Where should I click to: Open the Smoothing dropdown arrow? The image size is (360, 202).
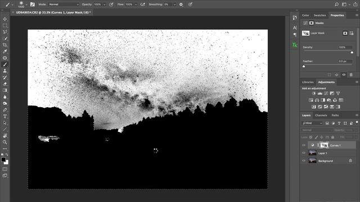(x=174, y=4)
